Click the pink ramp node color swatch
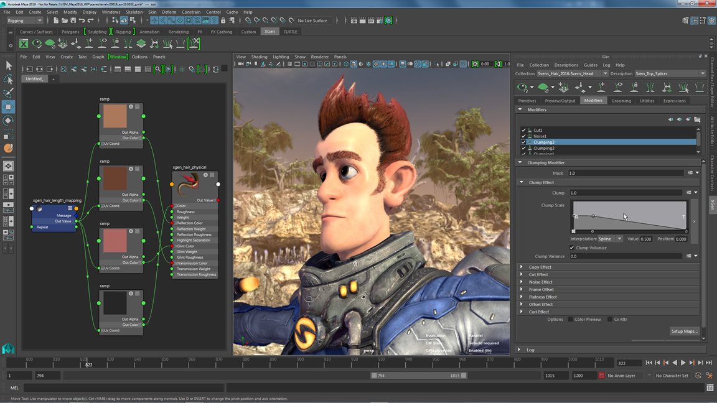The width and height of the screenshot is (717, 403). click(115, 240)
